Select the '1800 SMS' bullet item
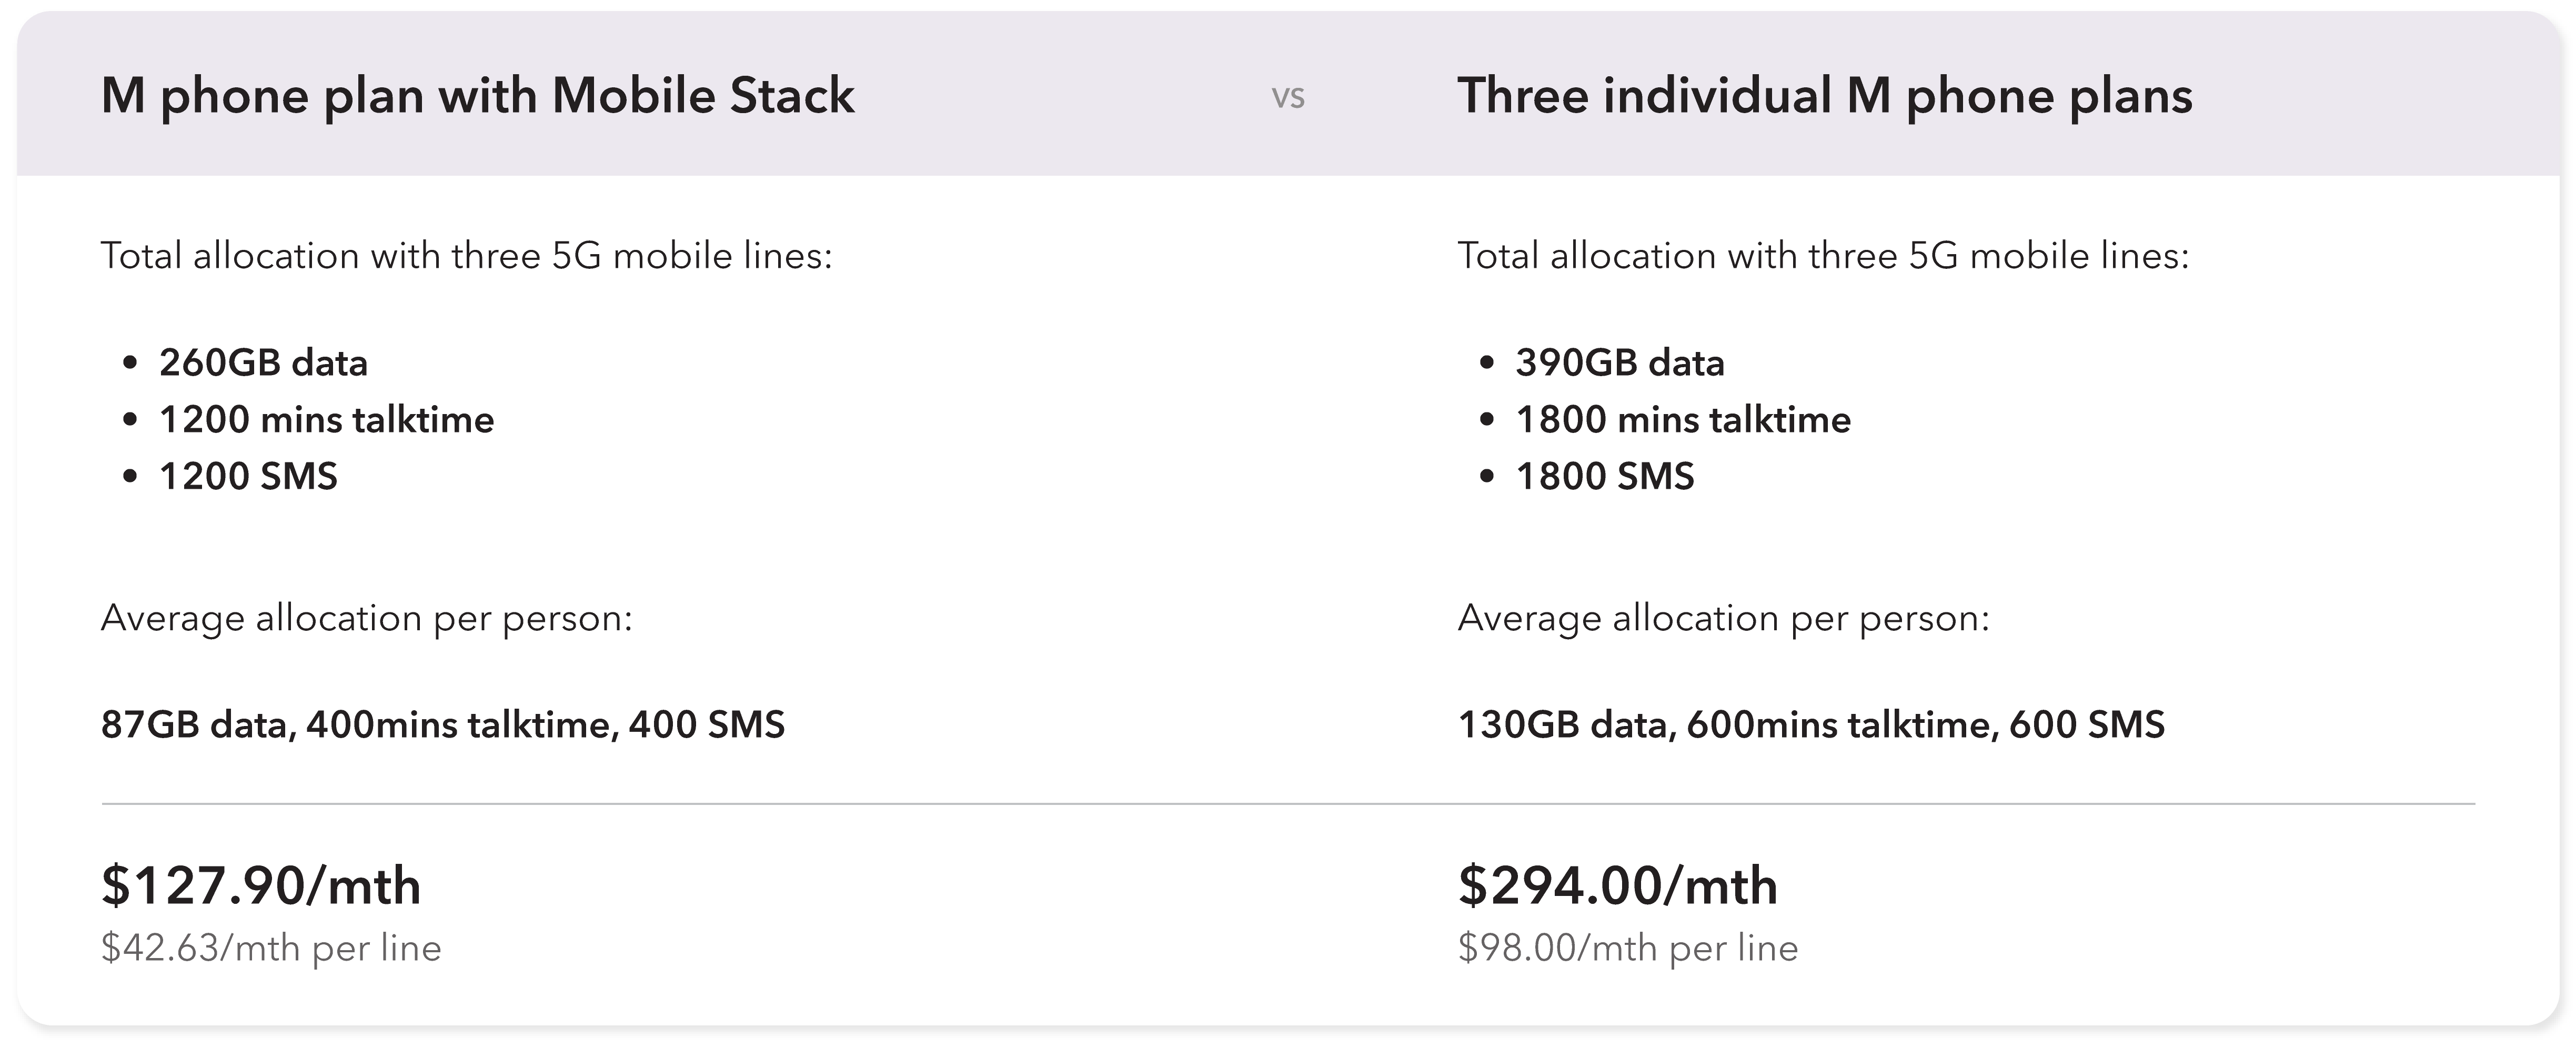Screen dimensions: 2576x1048 [x=1605, y=476]
